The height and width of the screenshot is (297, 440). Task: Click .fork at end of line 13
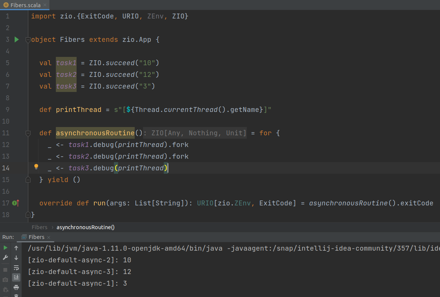click(178, 156)
